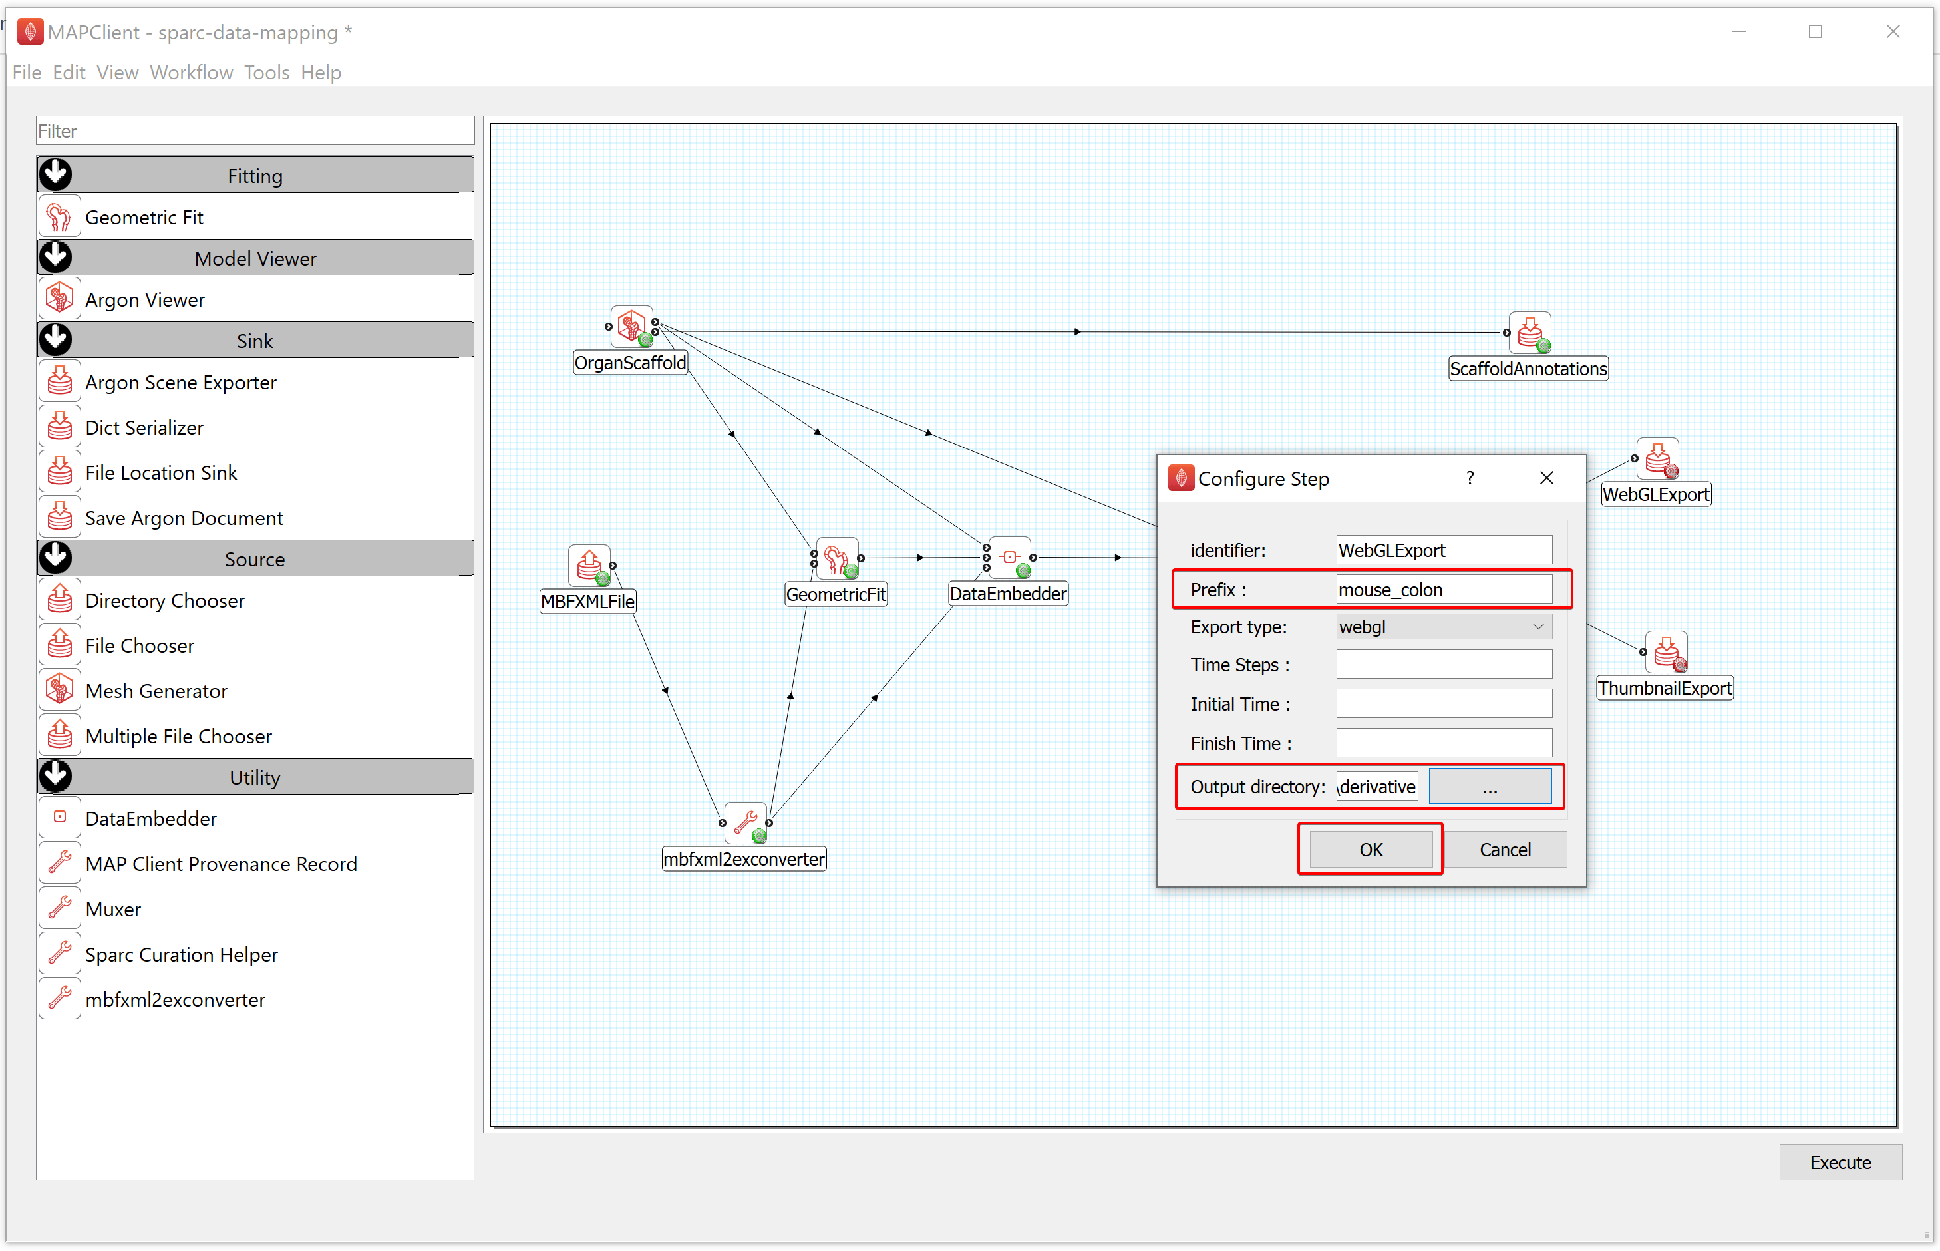Select the Dict Serializer icon
Screen dimensions: 1940x1251
tap(59, 427)
